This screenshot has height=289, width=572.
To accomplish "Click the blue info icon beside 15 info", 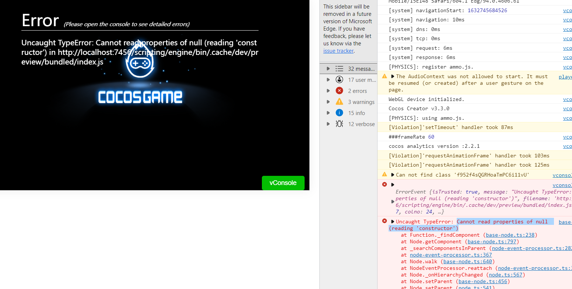I will click(339, 113).
